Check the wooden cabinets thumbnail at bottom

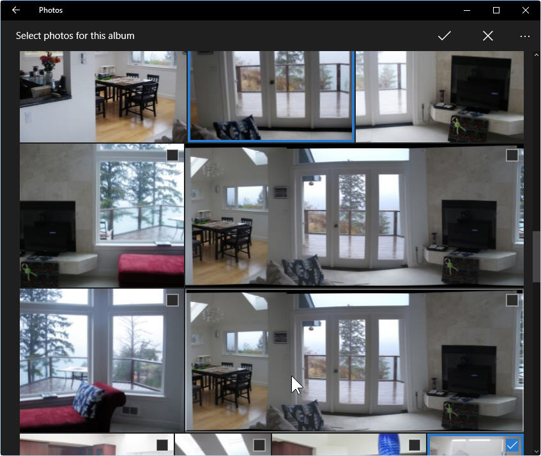point(162,443)
